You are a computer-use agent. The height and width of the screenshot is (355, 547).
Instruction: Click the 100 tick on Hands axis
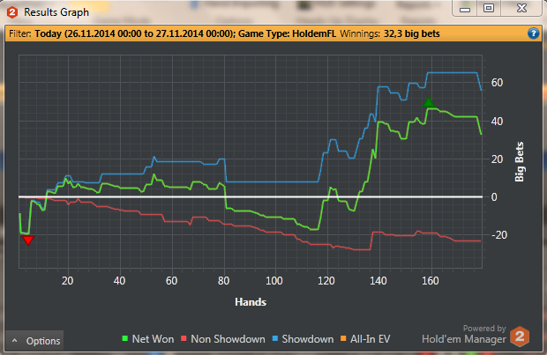pos(274,281)
